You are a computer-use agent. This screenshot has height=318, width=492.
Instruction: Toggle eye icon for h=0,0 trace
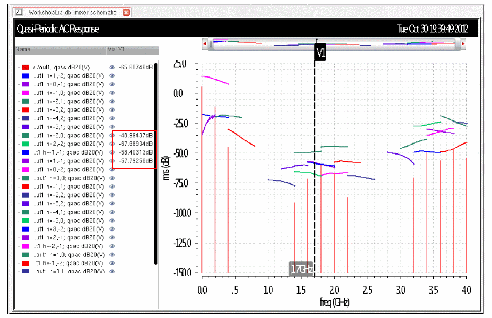tap(112, 178)
